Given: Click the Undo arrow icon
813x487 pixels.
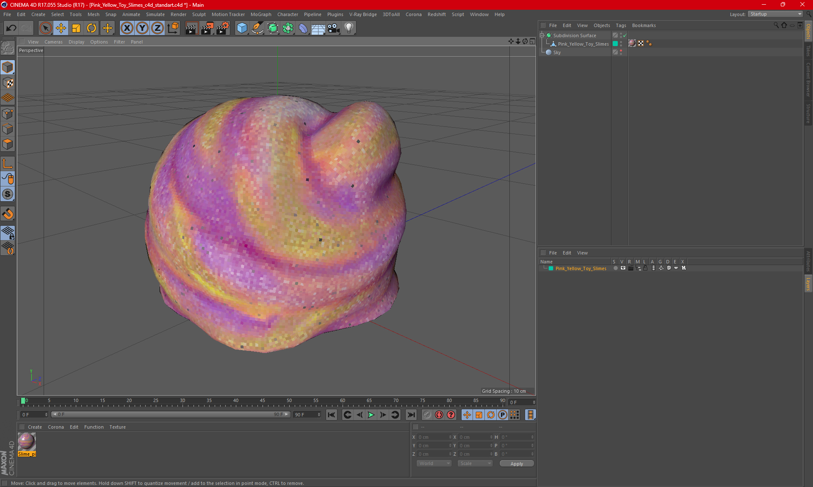Looking at the screenshot, I should coord(11,28).
